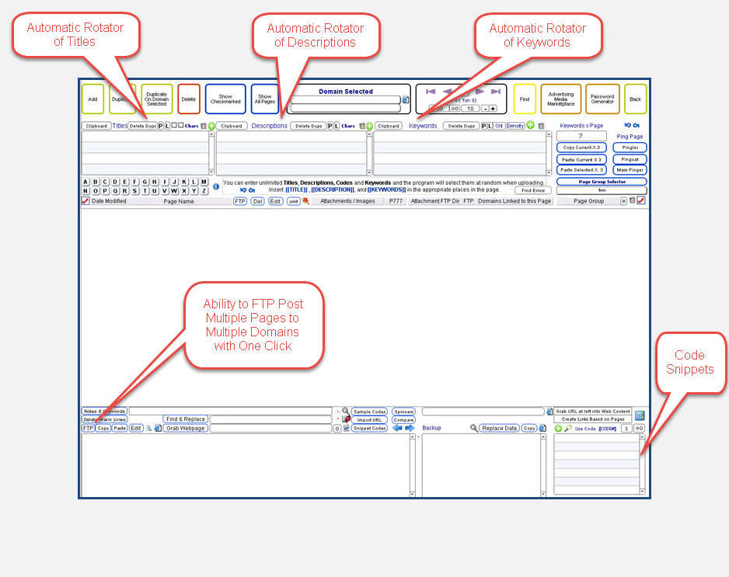
Task: Click the Grab Webpage button
Action: coord(185,428)
